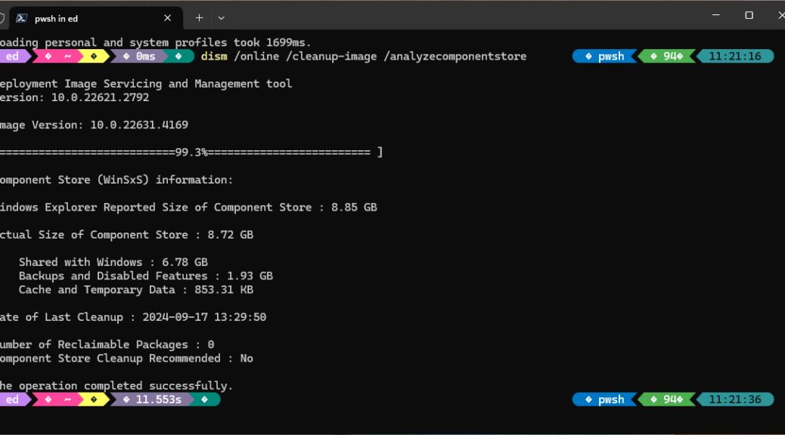
Task: Click the '11:21:36' time segment
Action: (735, 400)
